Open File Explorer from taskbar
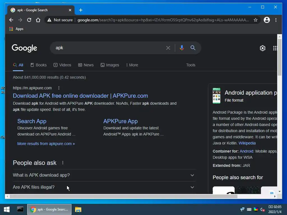Viewport: 287px width, 215px height. point(78,209)
